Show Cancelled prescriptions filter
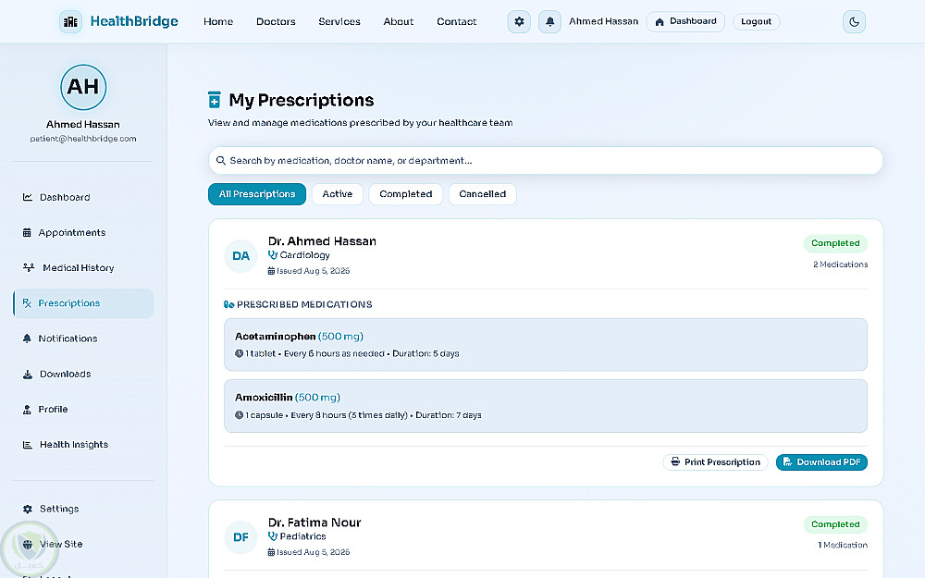Viewport: 925px width, 578px height. click(x=483, y=194)
